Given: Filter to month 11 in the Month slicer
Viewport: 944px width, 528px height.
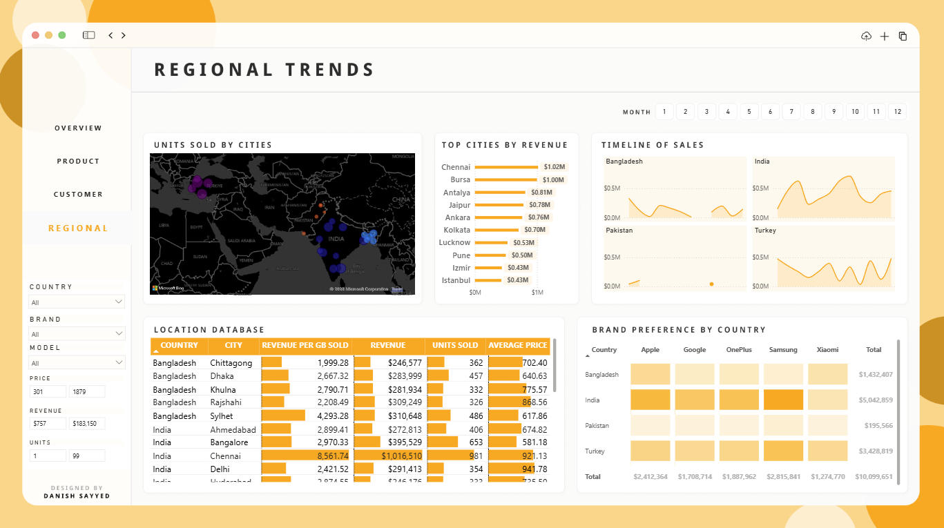Looking at the screenshot, I should [876, 112].
